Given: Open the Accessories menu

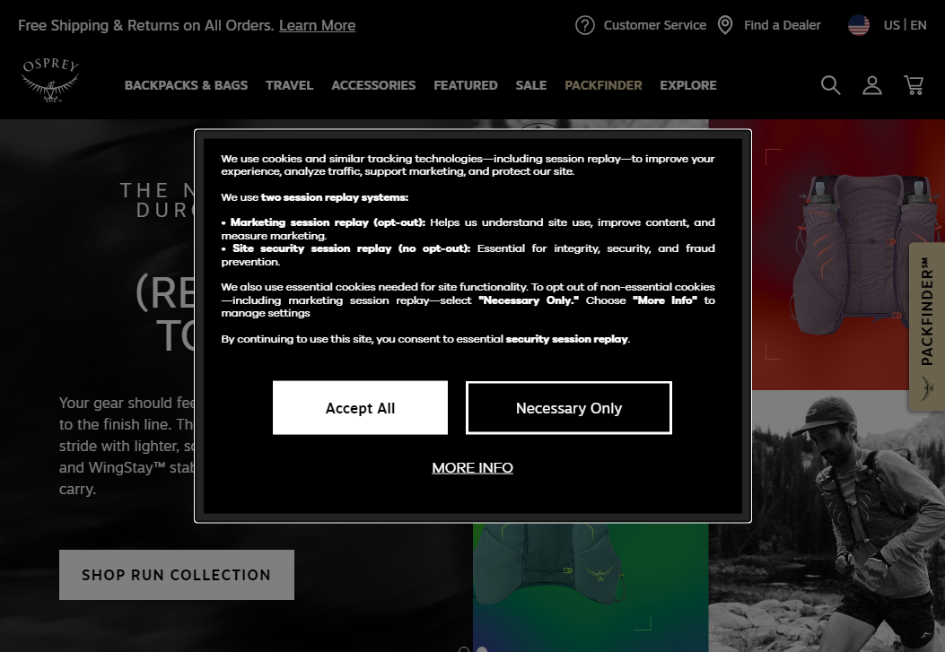Looking at the screenshot, I should click(373, 85).
